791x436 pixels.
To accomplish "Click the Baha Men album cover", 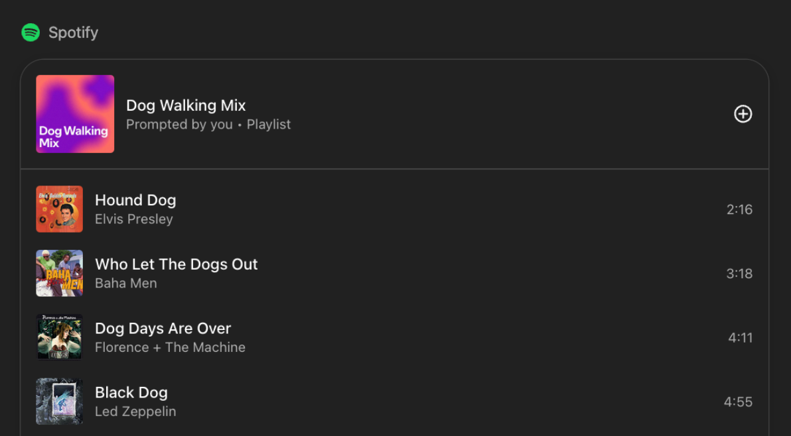I will point(60,273).
